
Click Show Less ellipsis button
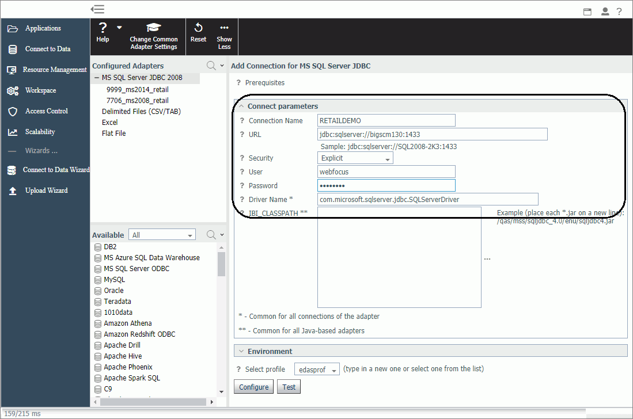pyautogui.click(x=224, y=36)
